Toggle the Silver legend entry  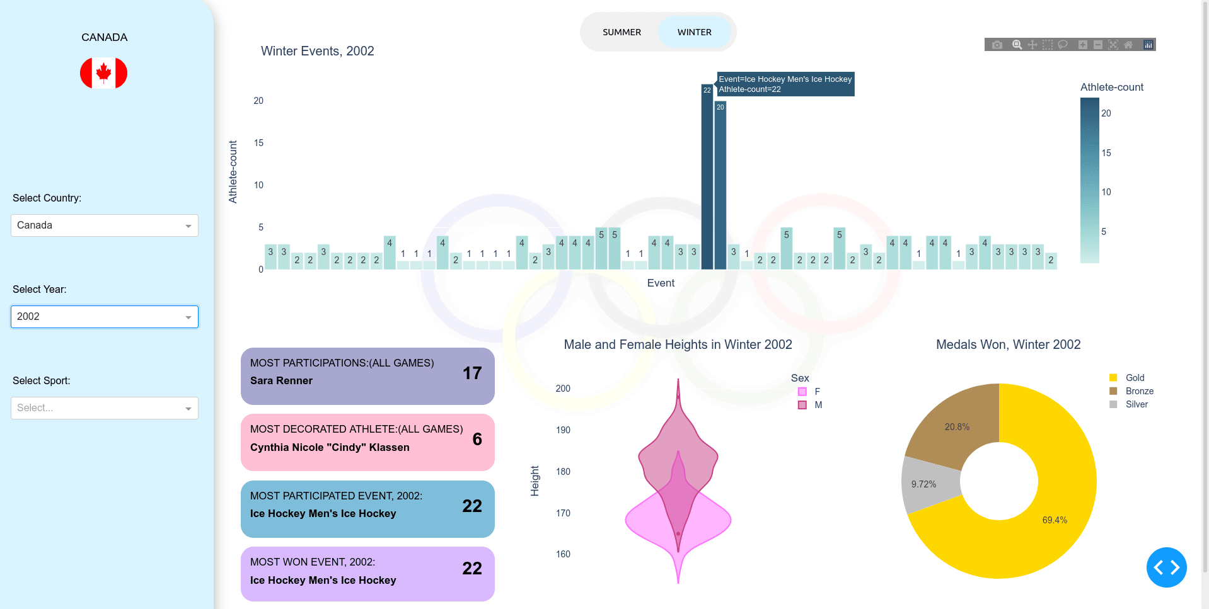coord(1128,404)
